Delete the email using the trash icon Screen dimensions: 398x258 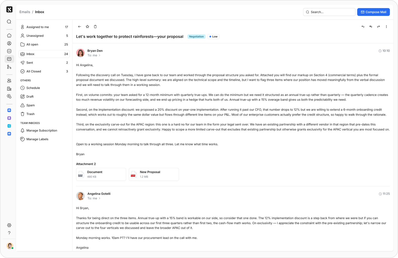(95, 26)
